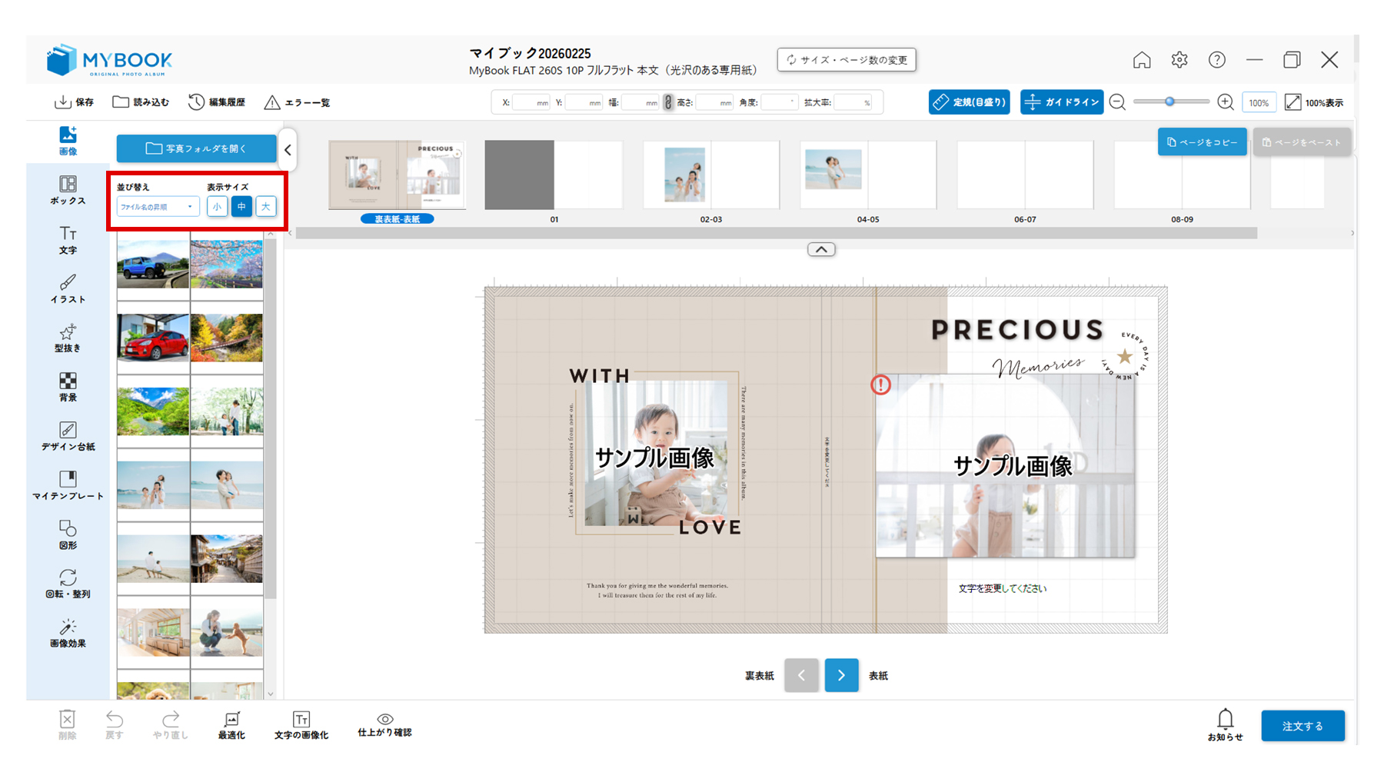Go to the next page arrow
The image size is (1384, 779).
point(841,675)
